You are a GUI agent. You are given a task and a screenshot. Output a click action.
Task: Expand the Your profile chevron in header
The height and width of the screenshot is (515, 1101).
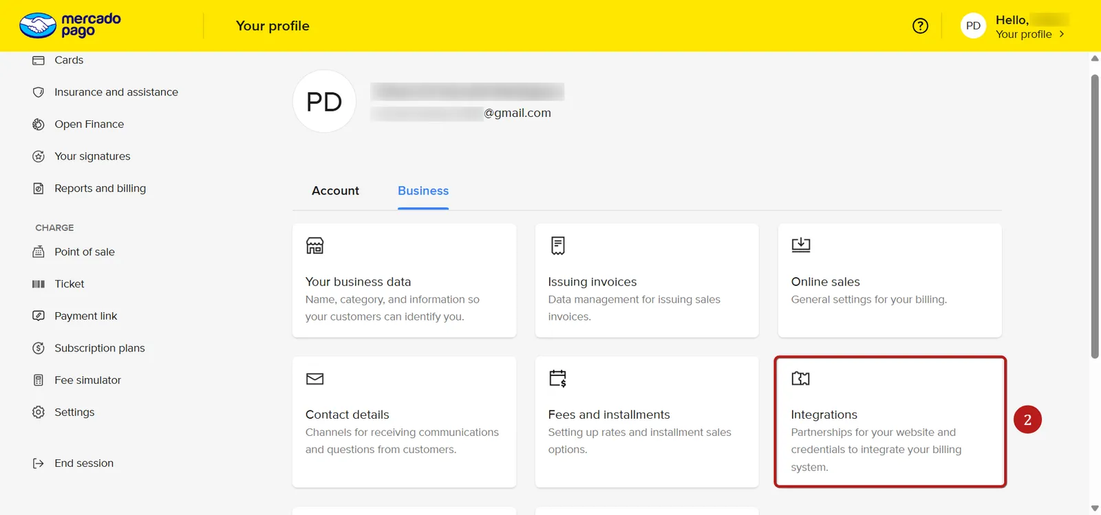(x=1062, y=34)
